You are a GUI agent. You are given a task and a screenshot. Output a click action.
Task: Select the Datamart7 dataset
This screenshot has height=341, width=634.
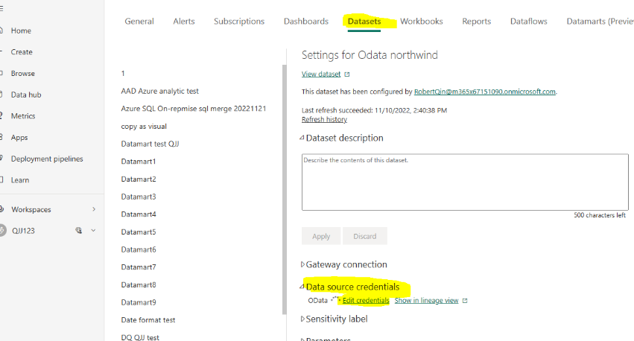[139, 267]
